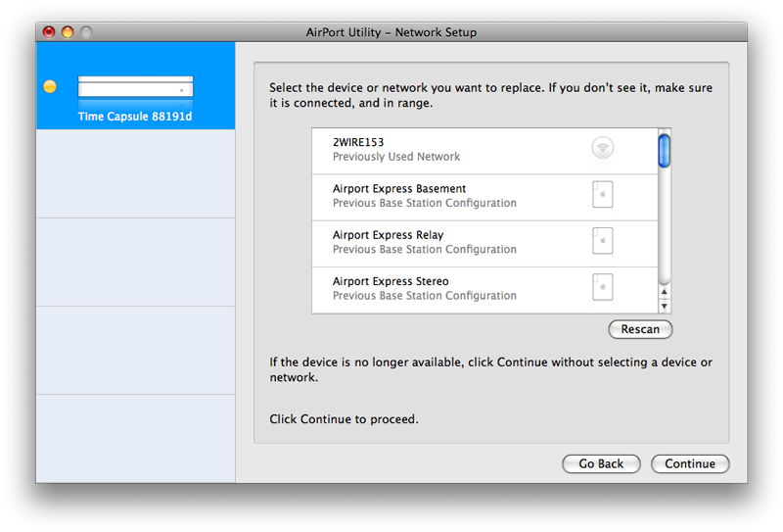
Task: Select the 2WIRE153 previously used network
Action: point(484,151)
